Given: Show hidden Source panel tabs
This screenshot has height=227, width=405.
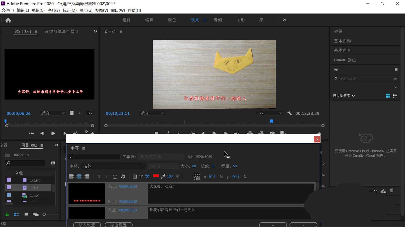Looking at the screenshot, I should (x=95, y=31).
